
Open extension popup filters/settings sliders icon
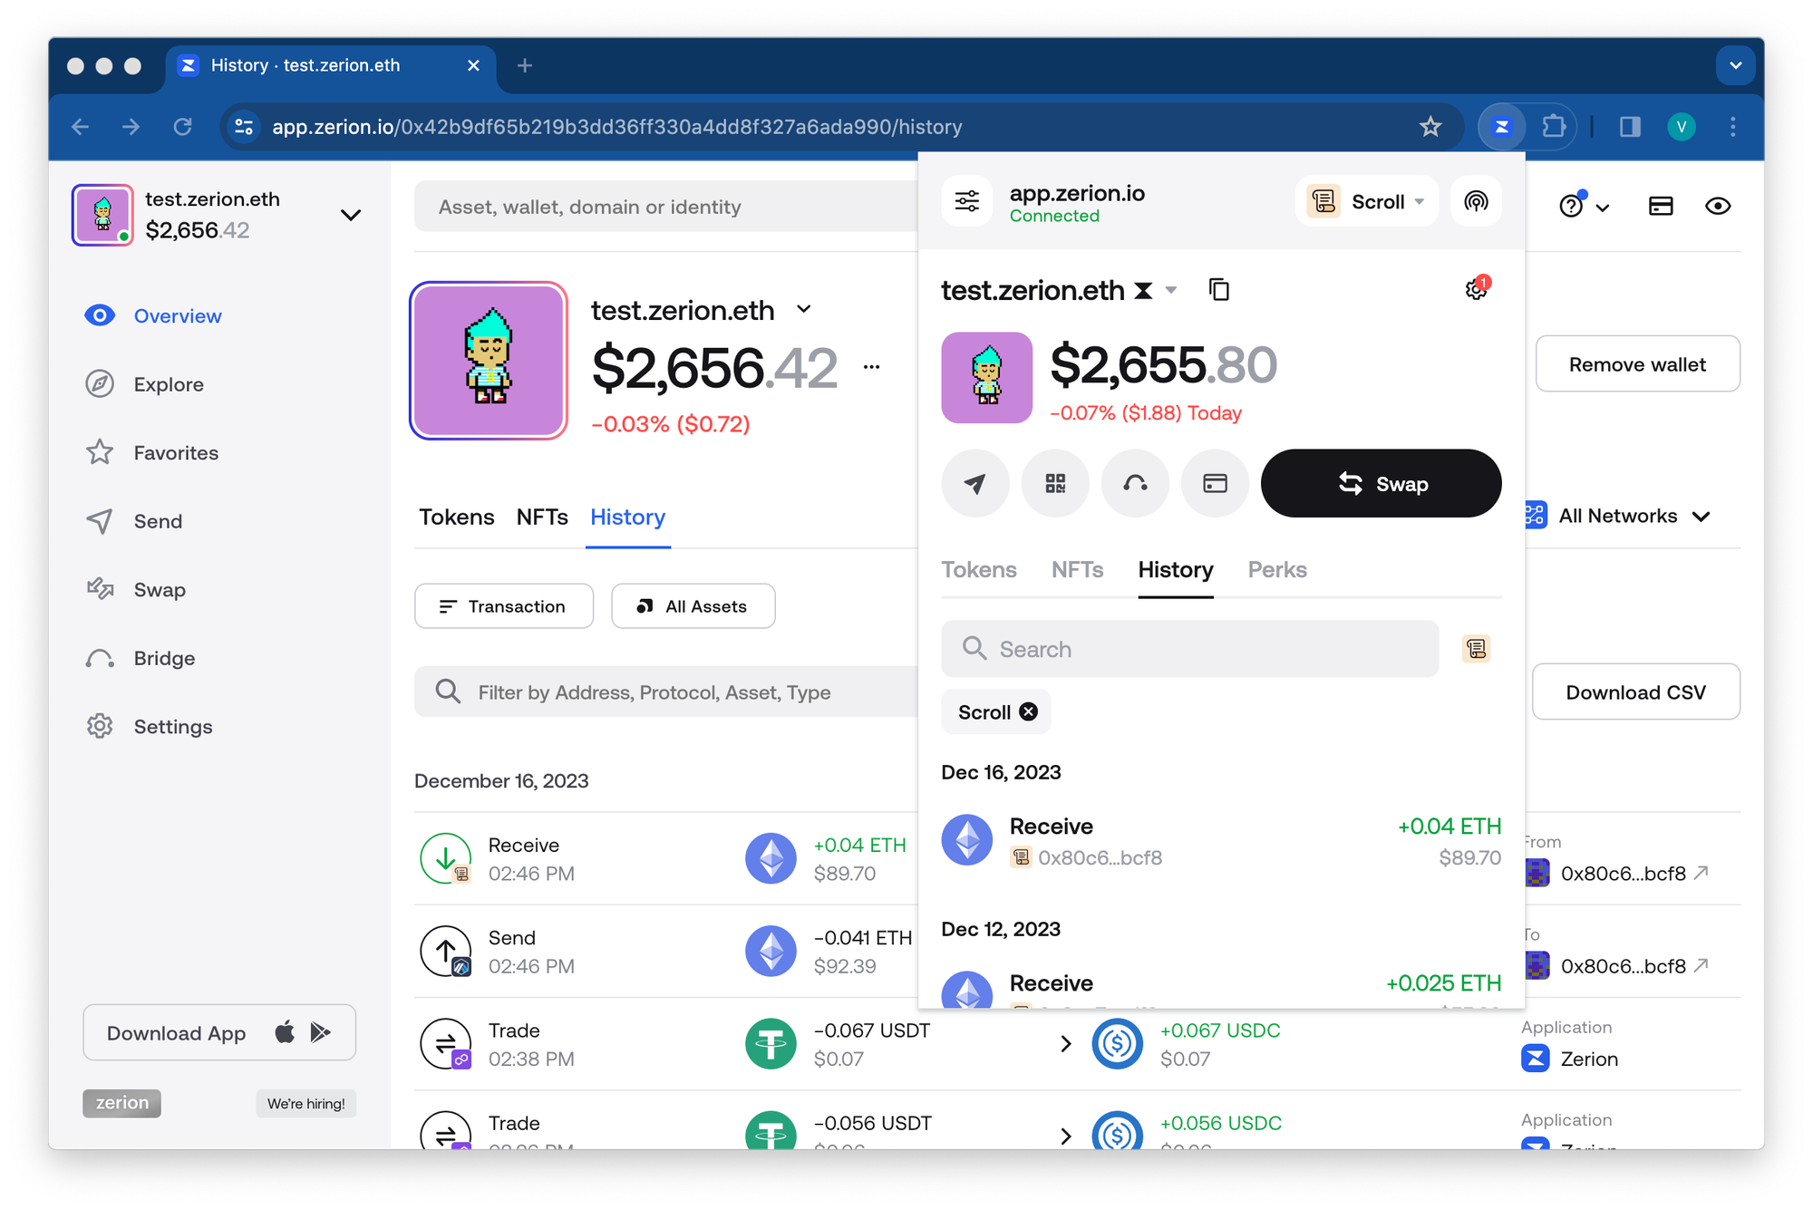pos(966,200)
